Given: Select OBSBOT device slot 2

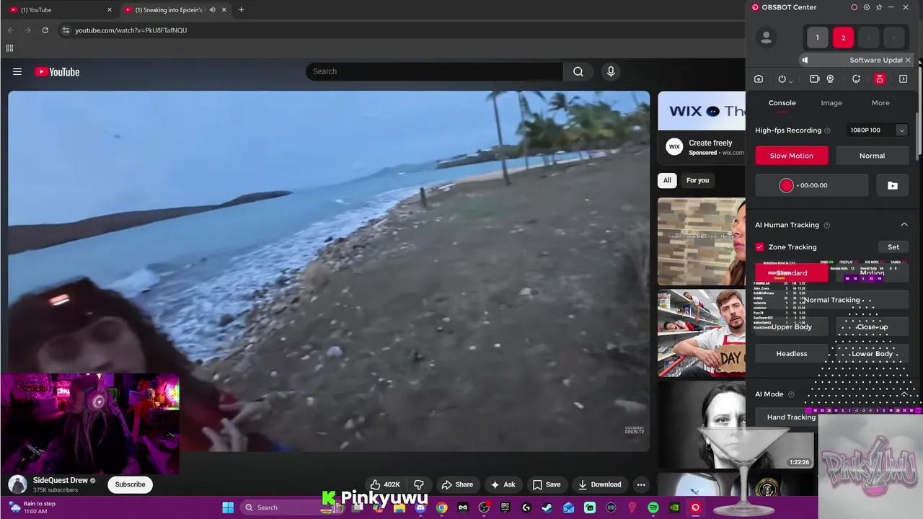Looking at the screenshot, I should coord(843,37).
